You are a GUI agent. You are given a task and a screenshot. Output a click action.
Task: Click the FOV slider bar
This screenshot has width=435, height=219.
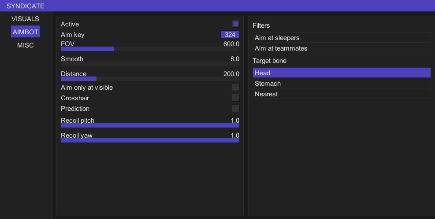(150, 49)
